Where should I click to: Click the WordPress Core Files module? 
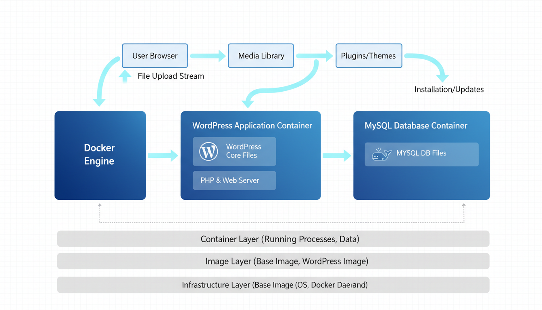click(x=234, y=151)
